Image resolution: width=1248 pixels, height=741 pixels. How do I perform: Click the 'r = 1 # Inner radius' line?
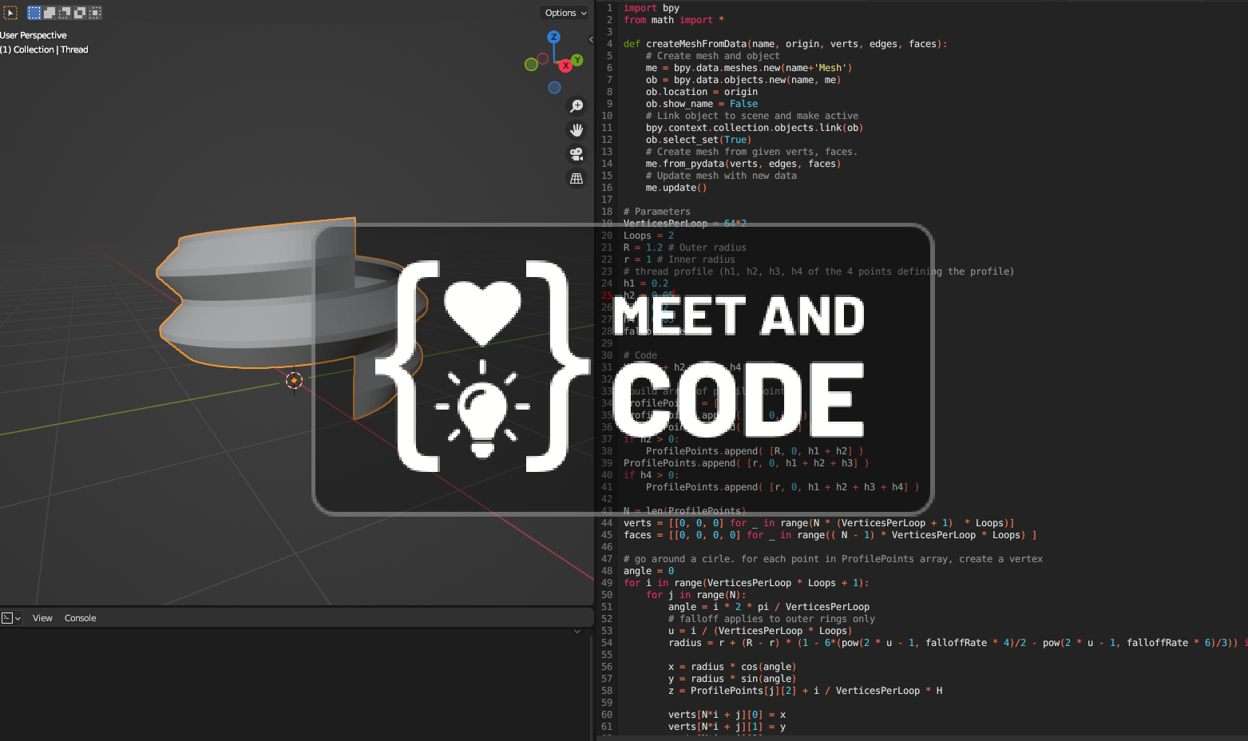coord(679,260)
